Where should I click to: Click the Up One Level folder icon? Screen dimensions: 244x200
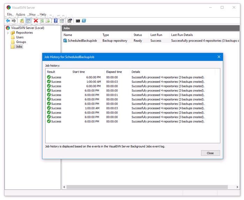(x=22, y=21)
